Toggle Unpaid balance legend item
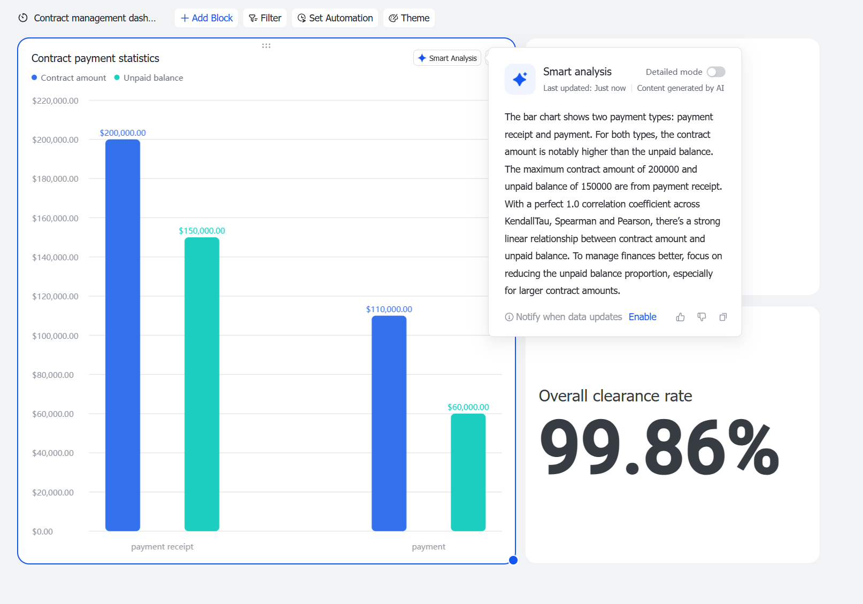 (x=149, y=78)
